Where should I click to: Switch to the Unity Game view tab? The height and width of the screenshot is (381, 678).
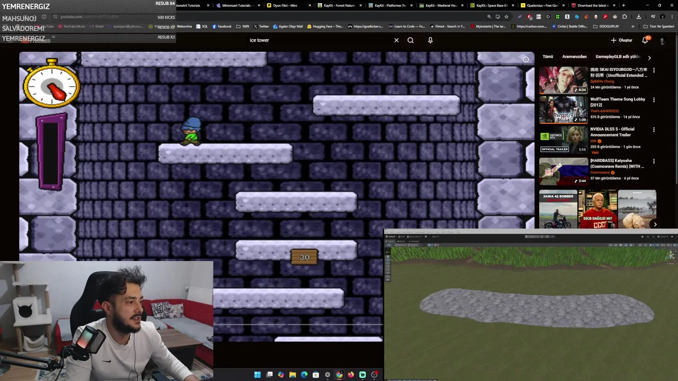[401, 241]
